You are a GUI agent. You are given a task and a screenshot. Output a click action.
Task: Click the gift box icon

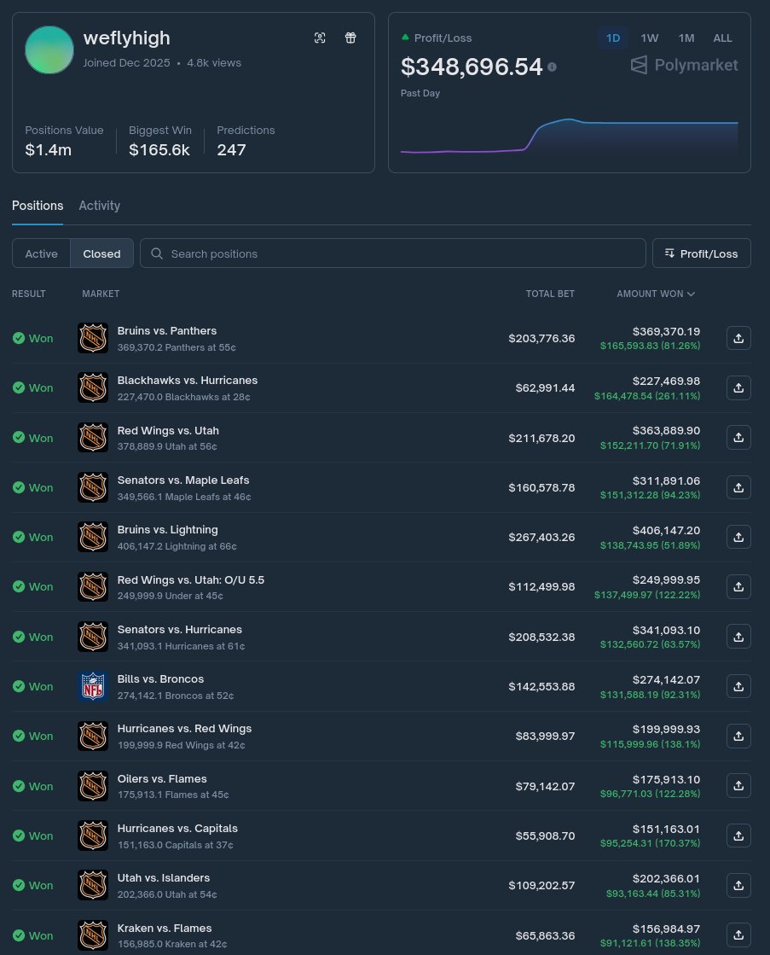[350, 38]
